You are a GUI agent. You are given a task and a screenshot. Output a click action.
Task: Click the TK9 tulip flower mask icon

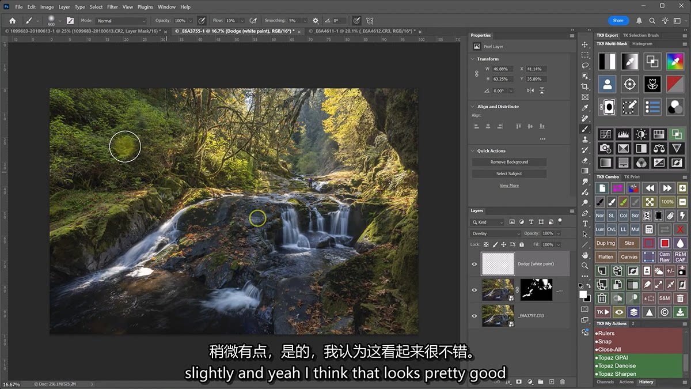652,84
